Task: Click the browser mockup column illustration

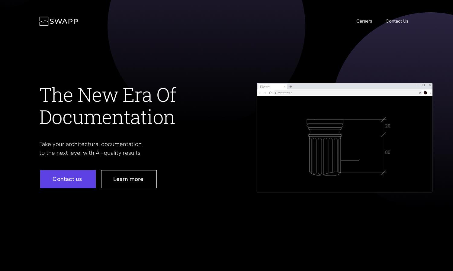Action: (325, 147)
